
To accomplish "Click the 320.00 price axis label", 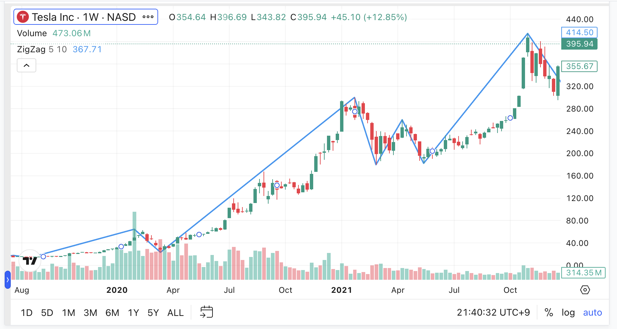I will pos(580,86).
